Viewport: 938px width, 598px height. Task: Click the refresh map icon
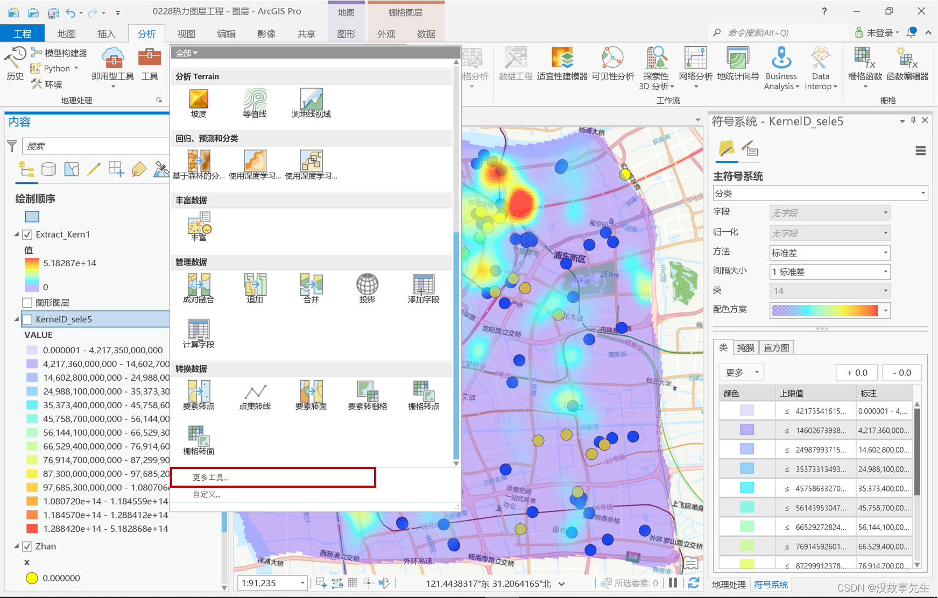click(694, 583)
